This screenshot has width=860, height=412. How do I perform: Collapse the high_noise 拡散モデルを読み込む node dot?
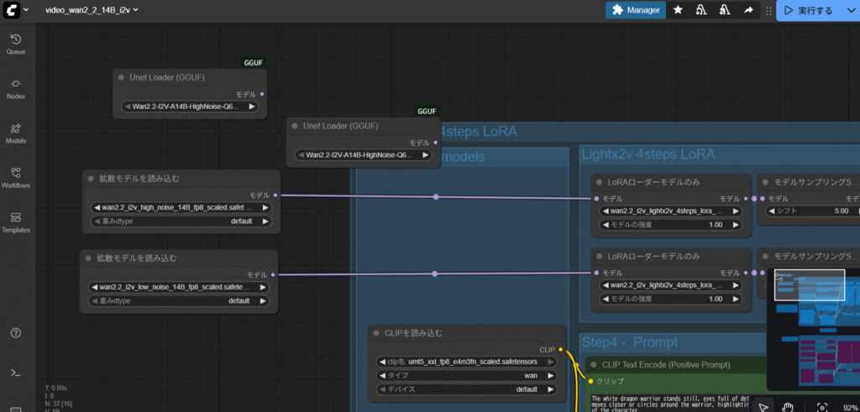point(91,179)
